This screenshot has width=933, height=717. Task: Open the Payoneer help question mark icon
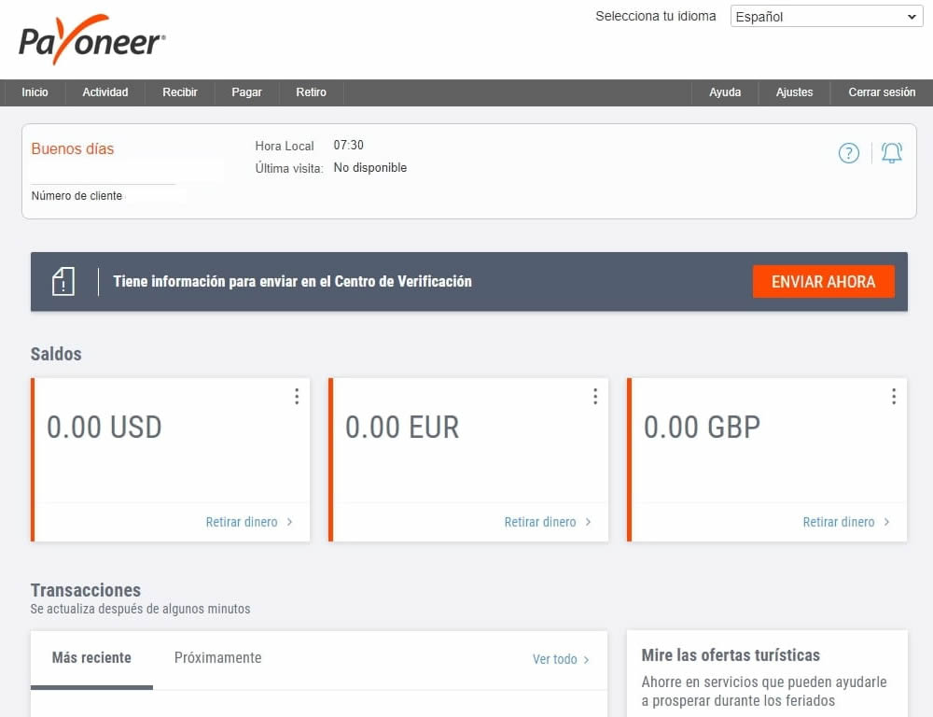[848, 152]
